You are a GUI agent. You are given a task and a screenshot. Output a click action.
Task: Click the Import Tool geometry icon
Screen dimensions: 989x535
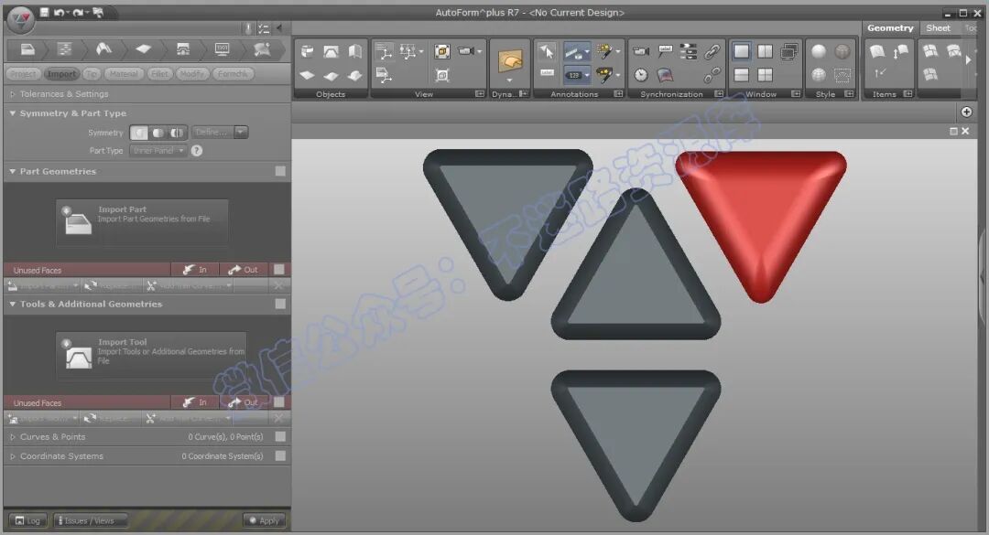click(x=78, y=355)
